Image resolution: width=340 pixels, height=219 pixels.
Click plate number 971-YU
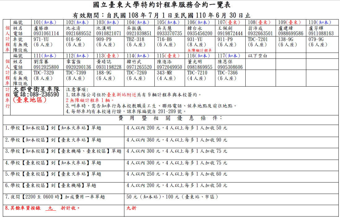click(41, 40)
